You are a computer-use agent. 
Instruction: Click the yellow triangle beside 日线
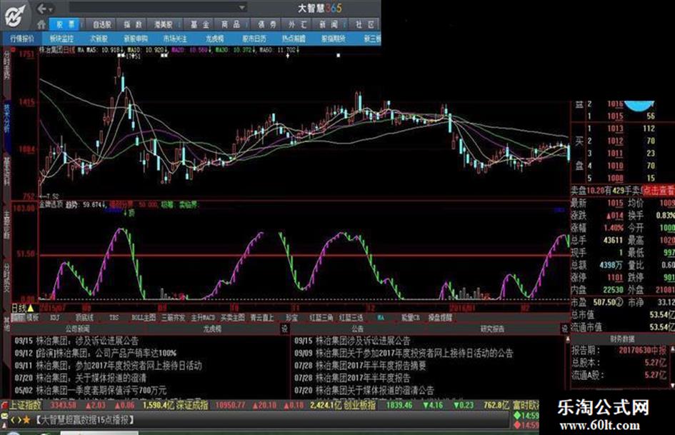[31, 309]
